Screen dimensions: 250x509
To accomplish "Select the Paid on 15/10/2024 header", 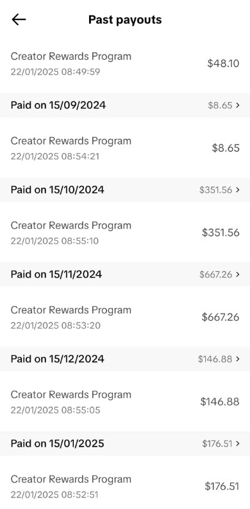I will [125, 190].
